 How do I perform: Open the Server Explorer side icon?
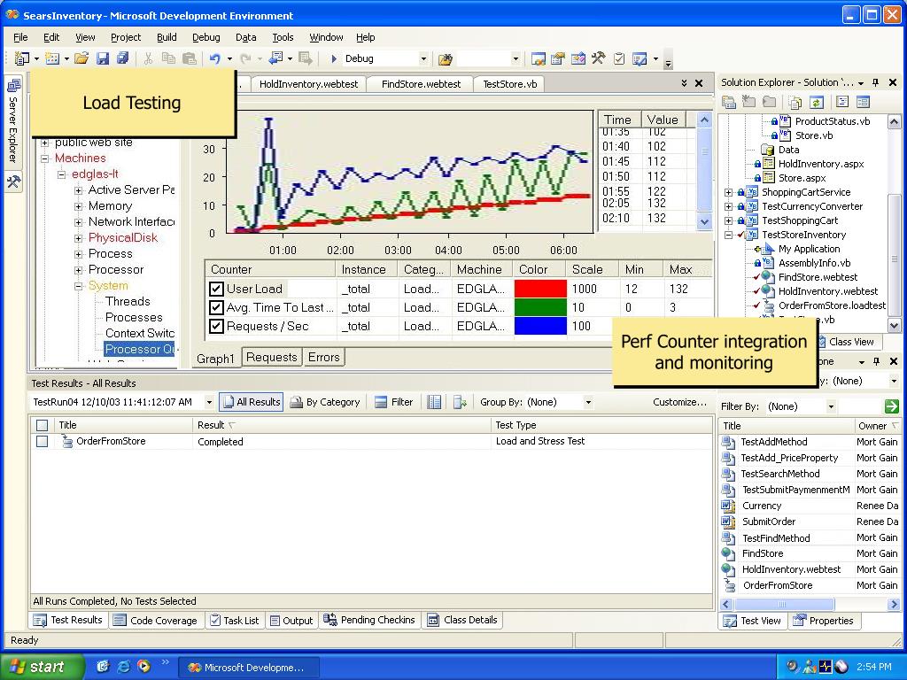click(13, 86)
